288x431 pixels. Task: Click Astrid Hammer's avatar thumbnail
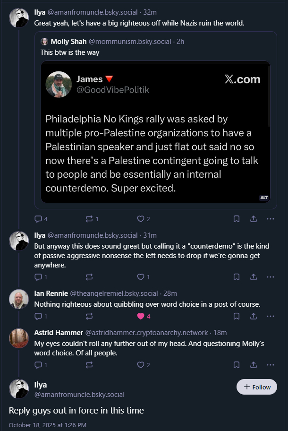(19, 338)
